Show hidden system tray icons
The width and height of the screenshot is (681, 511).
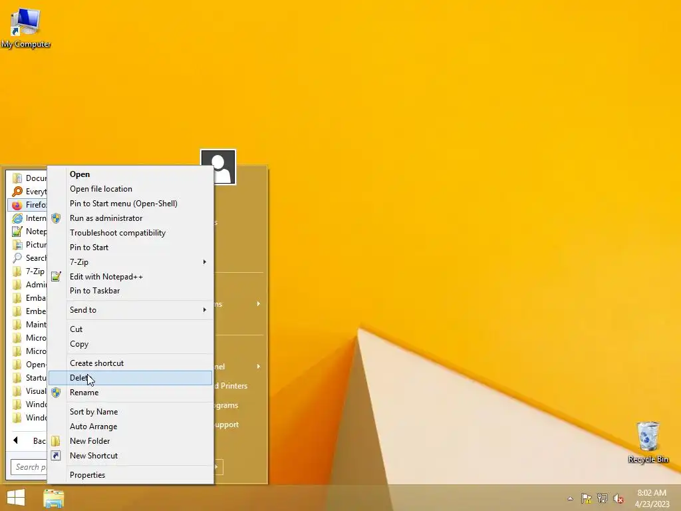(x=570, y=498)
